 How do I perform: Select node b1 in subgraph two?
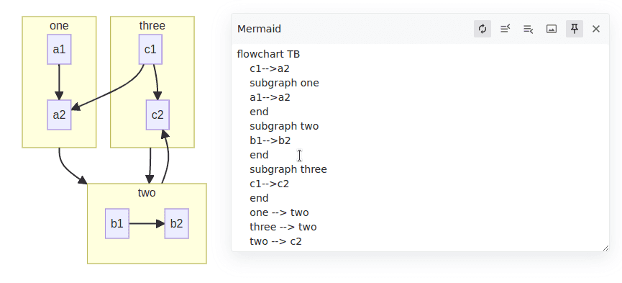117,223
